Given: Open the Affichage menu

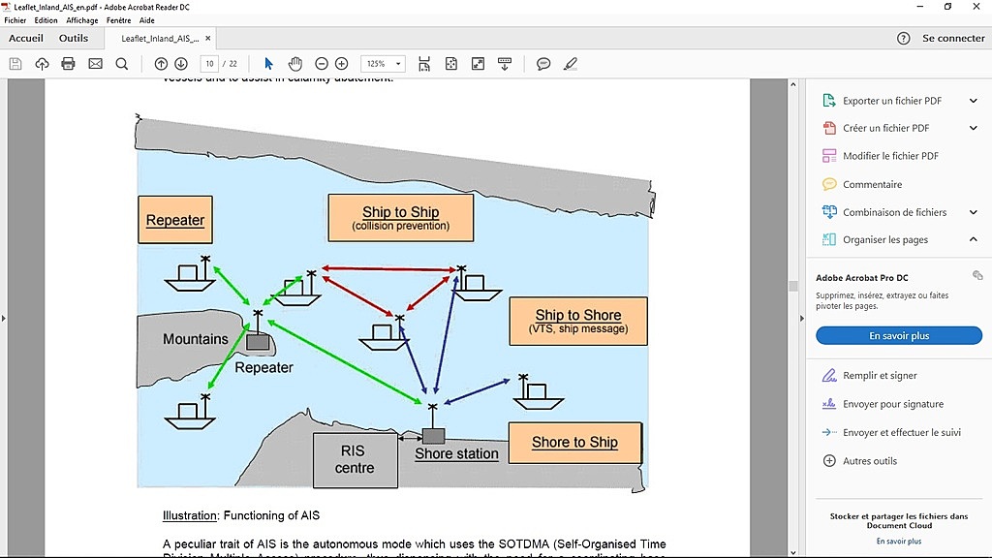Looking at the screenshot, I should [82, 20].
